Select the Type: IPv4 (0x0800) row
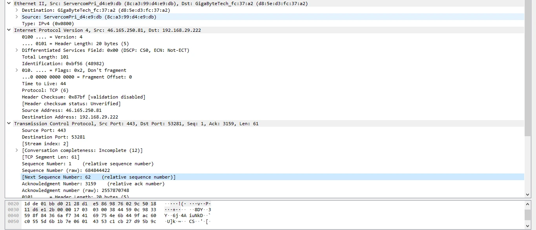536x230 pixels. click(48, 24)
